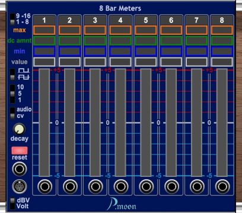242x213 pixels.
Task: Set the 10 / 5 / 1 range switch
Action: coord(12,93)
